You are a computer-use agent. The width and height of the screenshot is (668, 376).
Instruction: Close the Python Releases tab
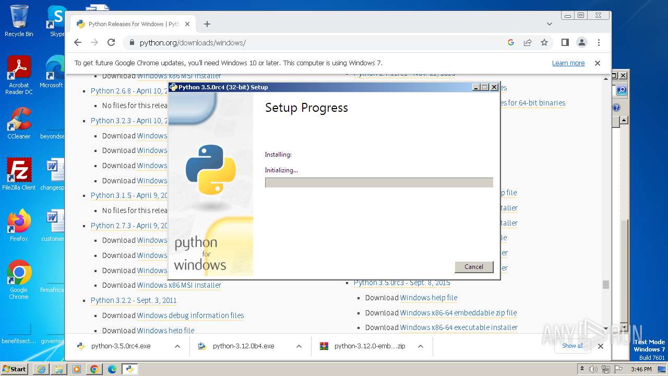tap(188, 24)
